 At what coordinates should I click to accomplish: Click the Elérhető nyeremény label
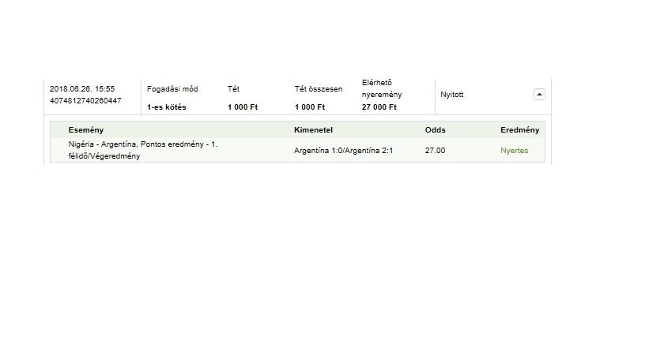pos(382,88)
